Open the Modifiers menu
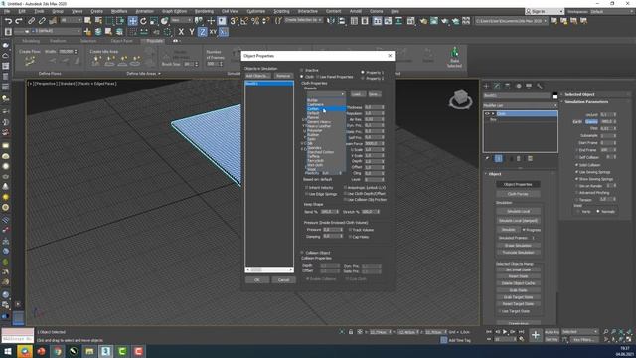Viewport: 636px width, 358px height. click(x=119, y=11)
